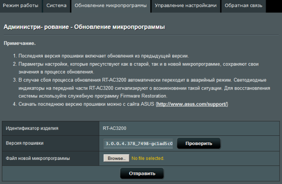
Task: Click the Идентификатор изделия label
Action: point(32,128)
